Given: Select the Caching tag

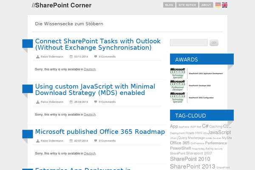Looking at the screenshot, I should (215, 126).
